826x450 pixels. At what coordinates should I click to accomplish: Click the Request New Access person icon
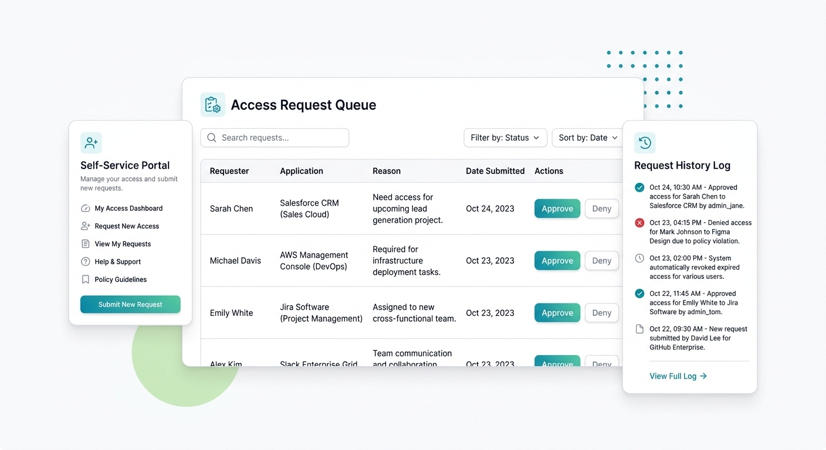point(85,226)
